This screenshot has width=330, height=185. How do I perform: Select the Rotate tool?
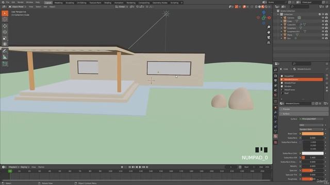5,32
